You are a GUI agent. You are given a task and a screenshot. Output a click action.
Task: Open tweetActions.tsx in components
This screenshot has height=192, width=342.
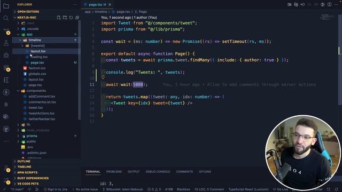pos(41,114)
